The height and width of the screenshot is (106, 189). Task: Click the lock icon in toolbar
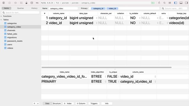(x=26, y=3)
